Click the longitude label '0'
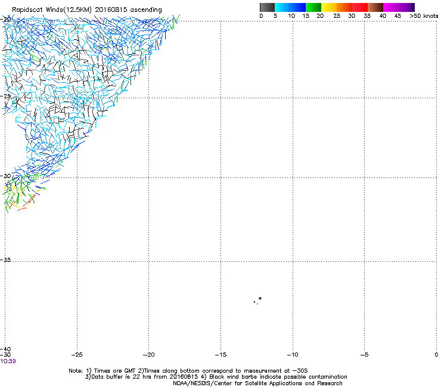This screenshot has width=441, height=387. point(436,355)
